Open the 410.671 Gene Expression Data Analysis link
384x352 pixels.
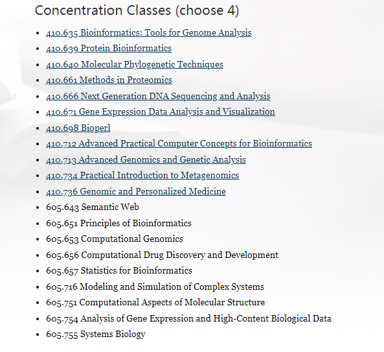160,111
